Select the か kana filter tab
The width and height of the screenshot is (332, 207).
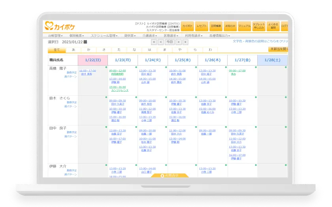pyautogui.click(x=89, y=50)
